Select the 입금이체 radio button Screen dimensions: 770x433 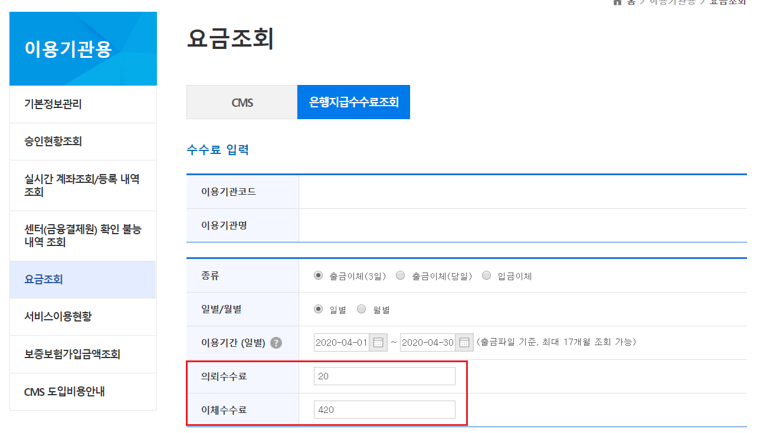click(486, 275)
